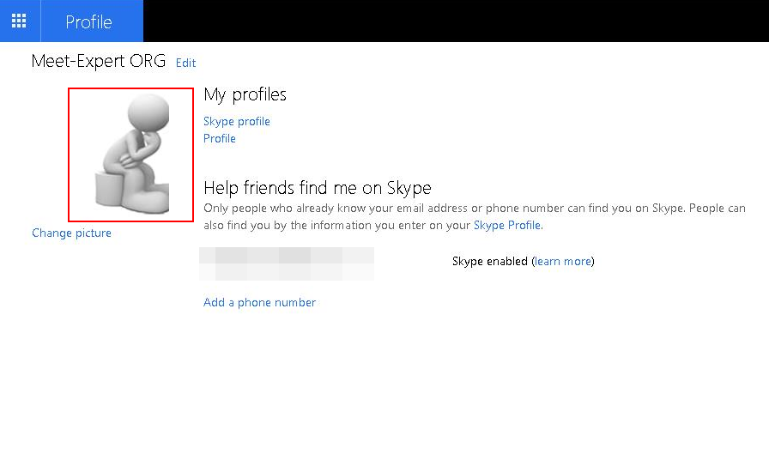Click the Help friends find me on Skype heading
This screenshot has width=769, height=454.
point(318,188)
